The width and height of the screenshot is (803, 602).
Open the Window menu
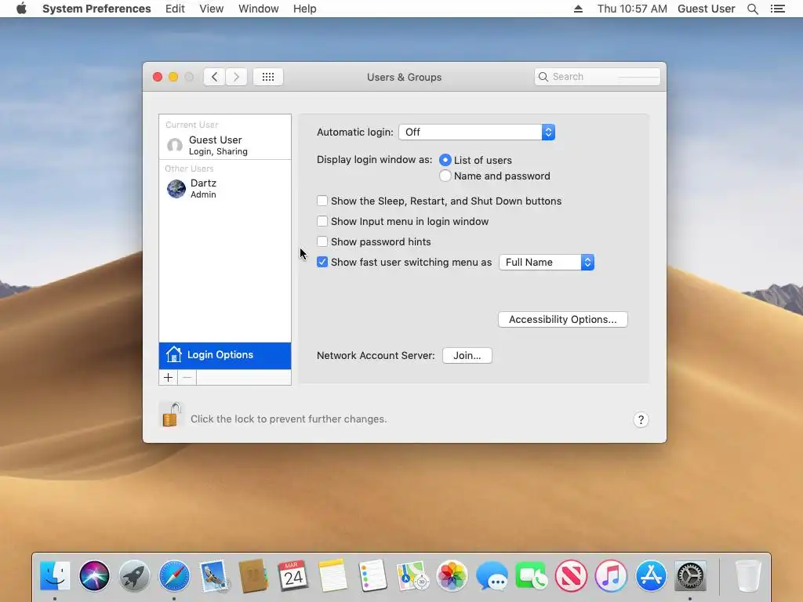259,9
